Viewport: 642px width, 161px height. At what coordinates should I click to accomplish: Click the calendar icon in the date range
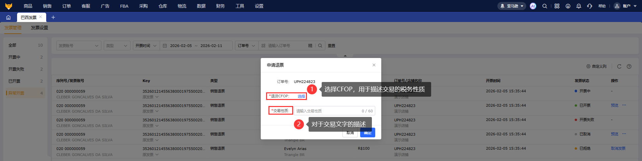coord(165,46)
